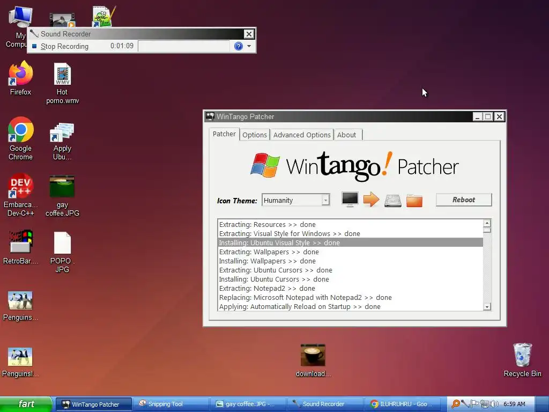
Task: Click the hard drive icon in WinTango Patcher
Action: tap(392, 201)
